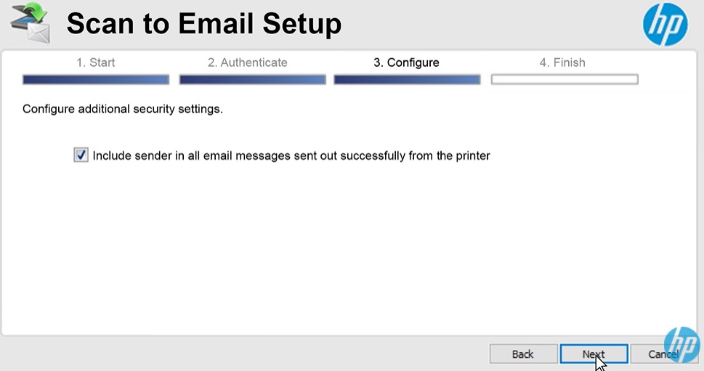The height and width of the screenshot is (371, 704).
Task: Click the filled progress bar under 3. Configure
Action: 407,80
